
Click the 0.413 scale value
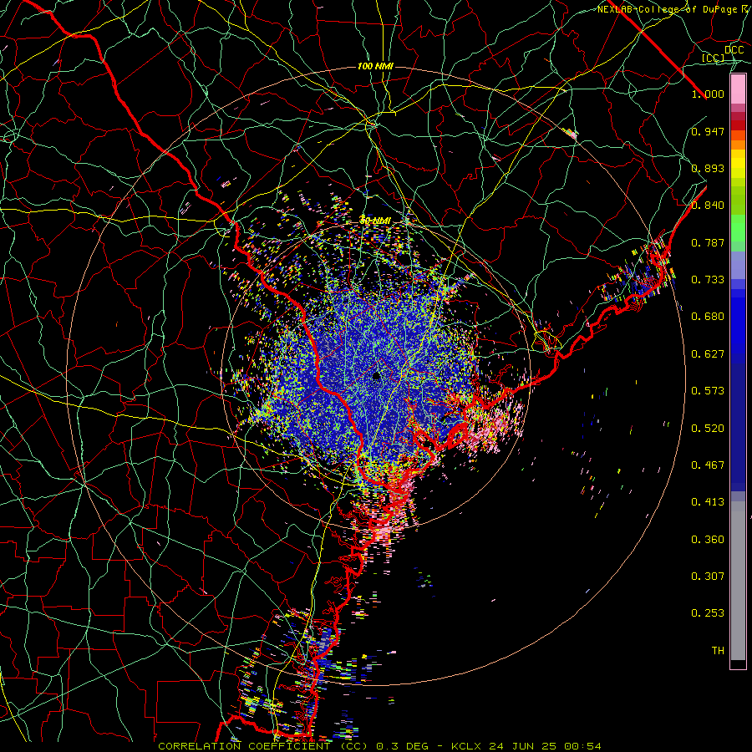(x=708, y=502)
